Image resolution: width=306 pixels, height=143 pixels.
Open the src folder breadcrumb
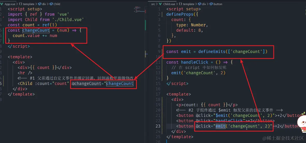(x=153, y=4)
